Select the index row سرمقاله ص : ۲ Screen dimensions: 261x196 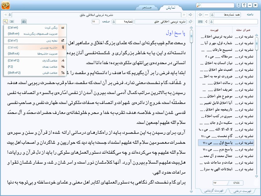[x=226, y=57]
